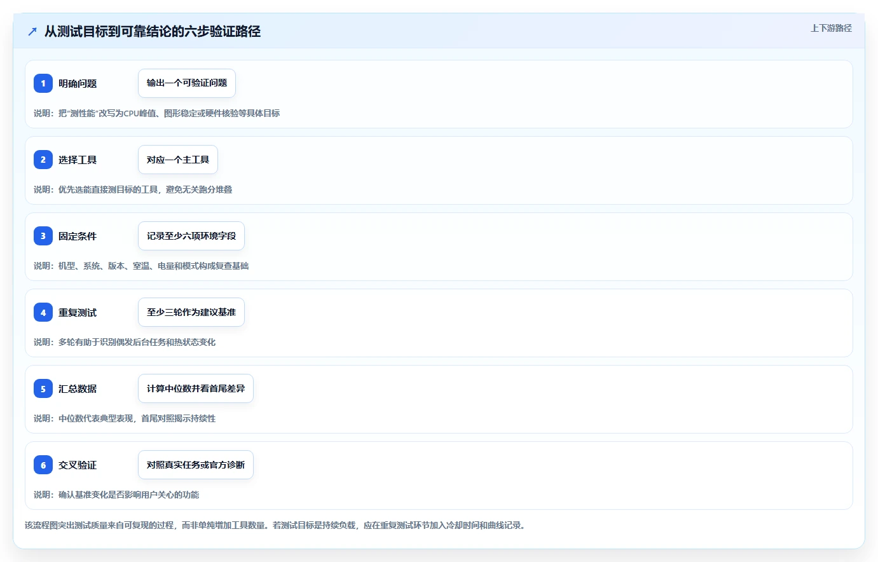
Task: Click the '上下游路径' label in header
Action: (831, 28)
